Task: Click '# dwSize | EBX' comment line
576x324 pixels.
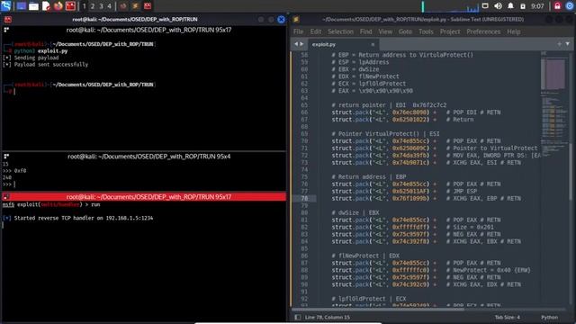Action: click(x=355, y=212)
